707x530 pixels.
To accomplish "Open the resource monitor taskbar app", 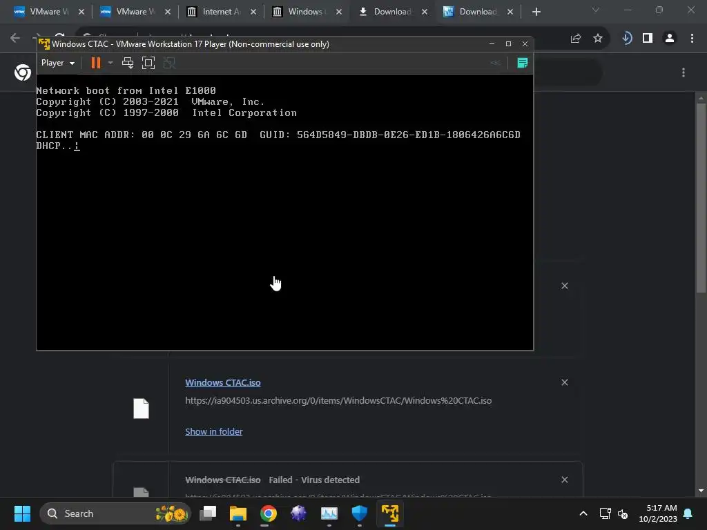I will [329, 513].
